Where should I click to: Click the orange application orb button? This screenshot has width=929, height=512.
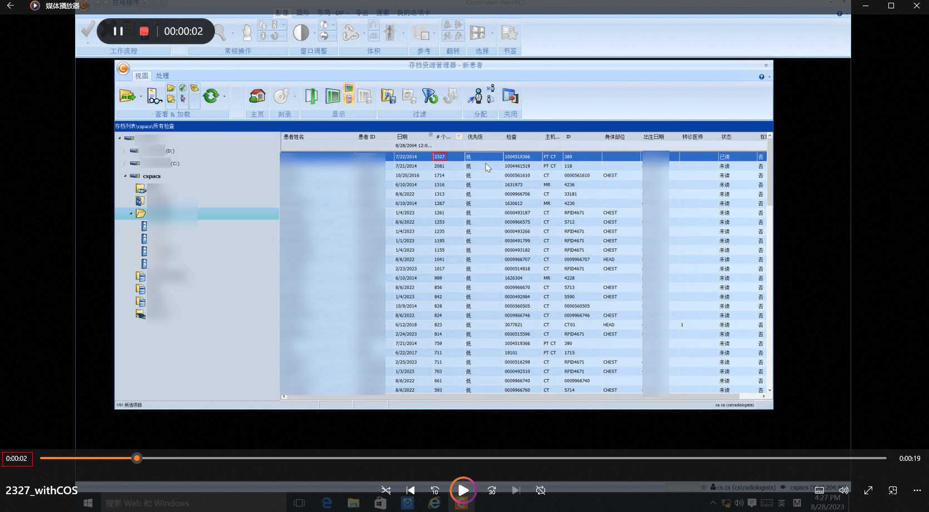123,68
